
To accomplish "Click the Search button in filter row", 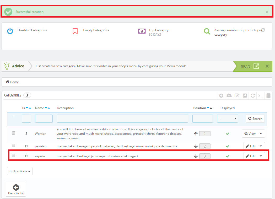I will [255, 119].
